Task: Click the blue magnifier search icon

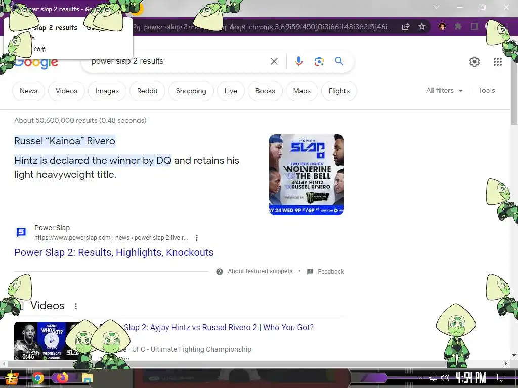Action: point(339,61)
